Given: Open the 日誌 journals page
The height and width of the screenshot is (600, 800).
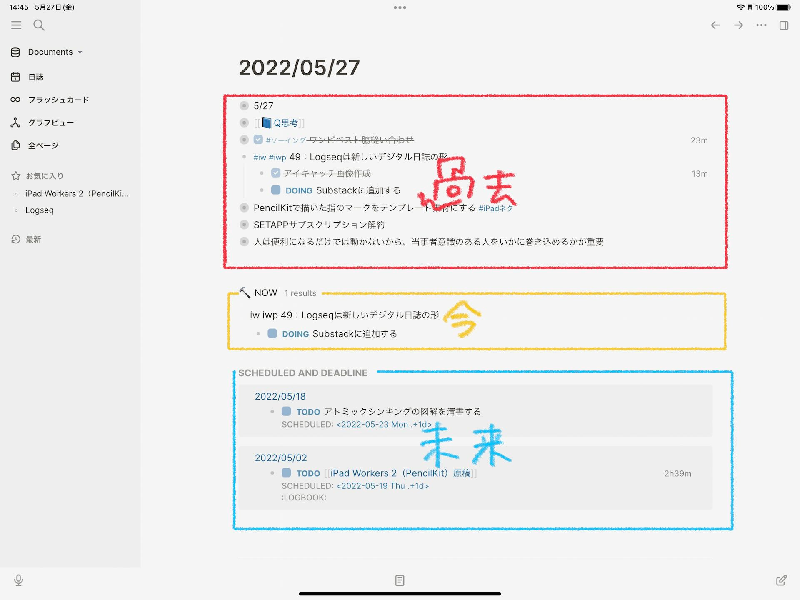Looking at the screenshot, I should click(36, 77).
